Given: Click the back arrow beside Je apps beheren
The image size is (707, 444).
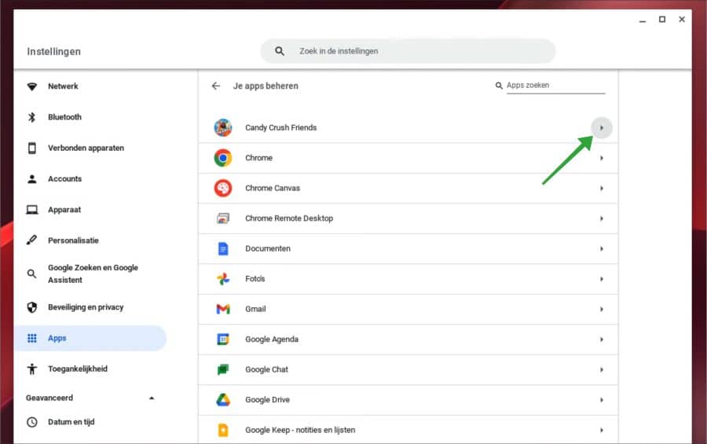Looking at the screenshot, I should (216, 86).
